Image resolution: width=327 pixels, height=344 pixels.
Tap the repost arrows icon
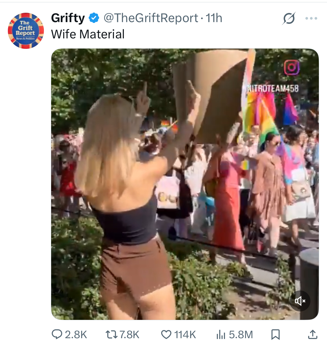[x=111, y=335]
